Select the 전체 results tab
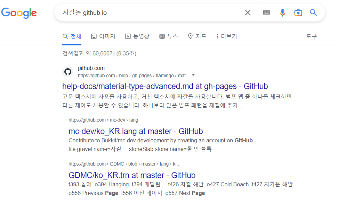The image size is (337, 204). pyautogui.click(x=72, y=36)
